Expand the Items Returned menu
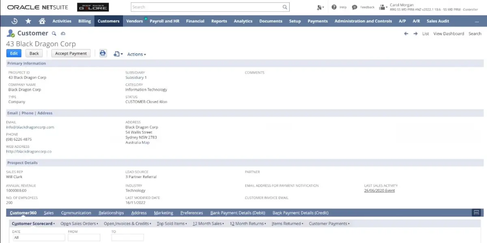The width and height of the screenshot is (487, 243). point(287,224)
